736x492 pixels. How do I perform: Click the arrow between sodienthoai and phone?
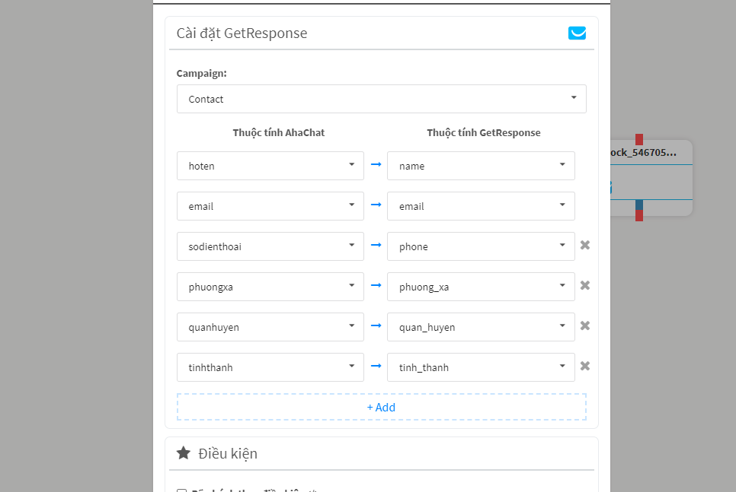click(x=376, y=245)
